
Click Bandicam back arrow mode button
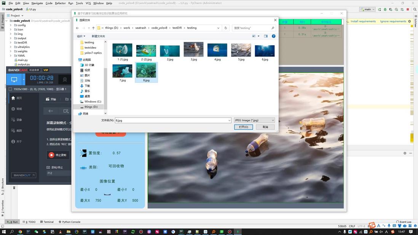tap(51, 111)
